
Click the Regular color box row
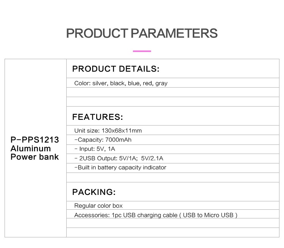(173, 206)
